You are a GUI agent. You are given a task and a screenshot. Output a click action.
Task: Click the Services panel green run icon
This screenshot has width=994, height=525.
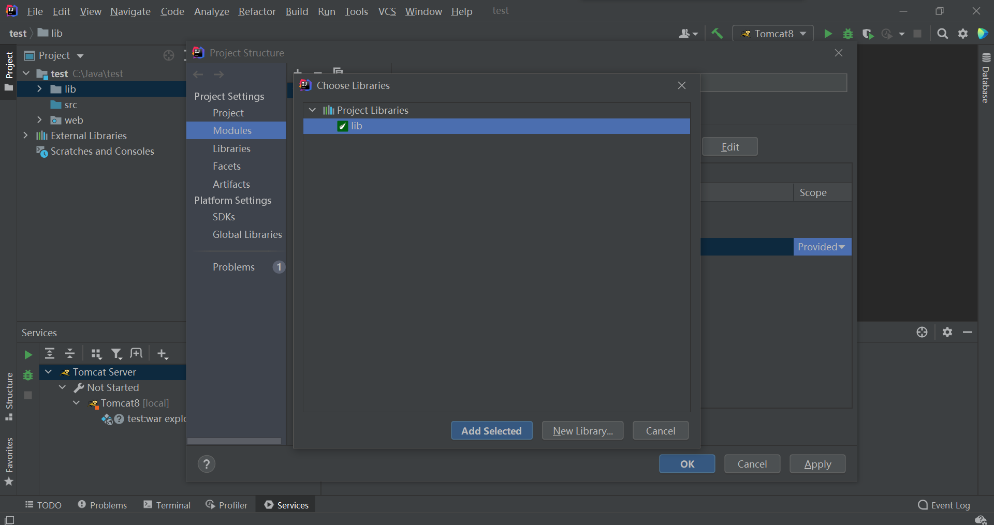[28, 354]
